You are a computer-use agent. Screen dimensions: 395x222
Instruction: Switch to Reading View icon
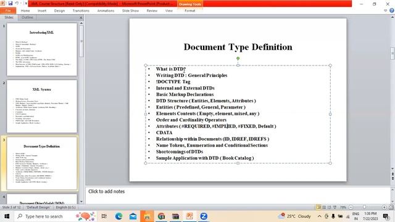pyautogui.click(x=329, y=207)
